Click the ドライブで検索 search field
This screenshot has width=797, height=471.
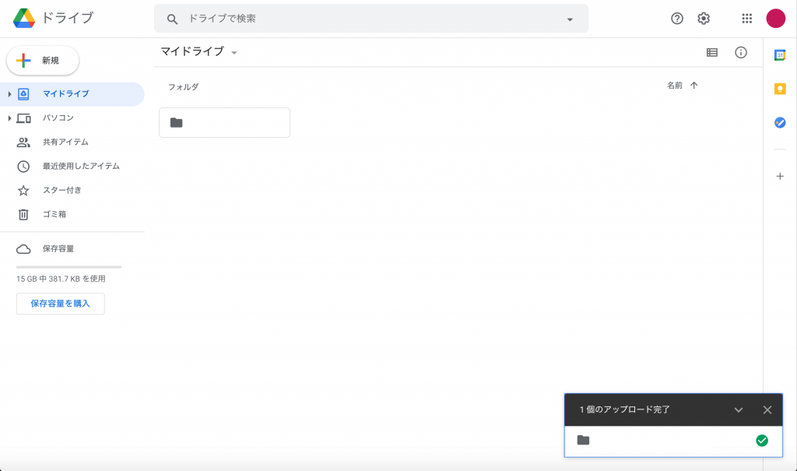point(366,19)
